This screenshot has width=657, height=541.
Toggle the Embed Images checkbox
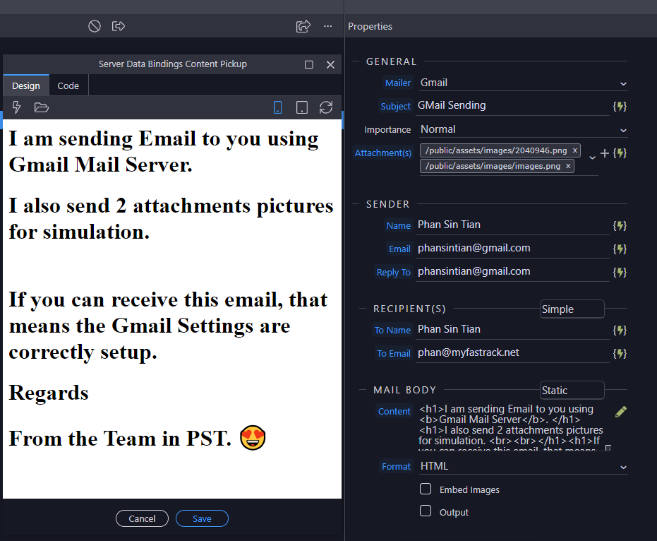(426, 489)
